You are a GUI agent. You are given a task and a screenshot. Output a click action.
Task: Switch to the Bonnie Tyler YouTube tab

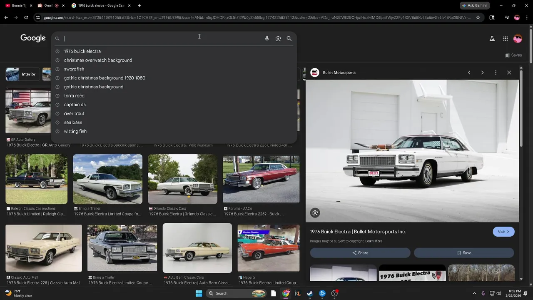click(x=18, y=5)
